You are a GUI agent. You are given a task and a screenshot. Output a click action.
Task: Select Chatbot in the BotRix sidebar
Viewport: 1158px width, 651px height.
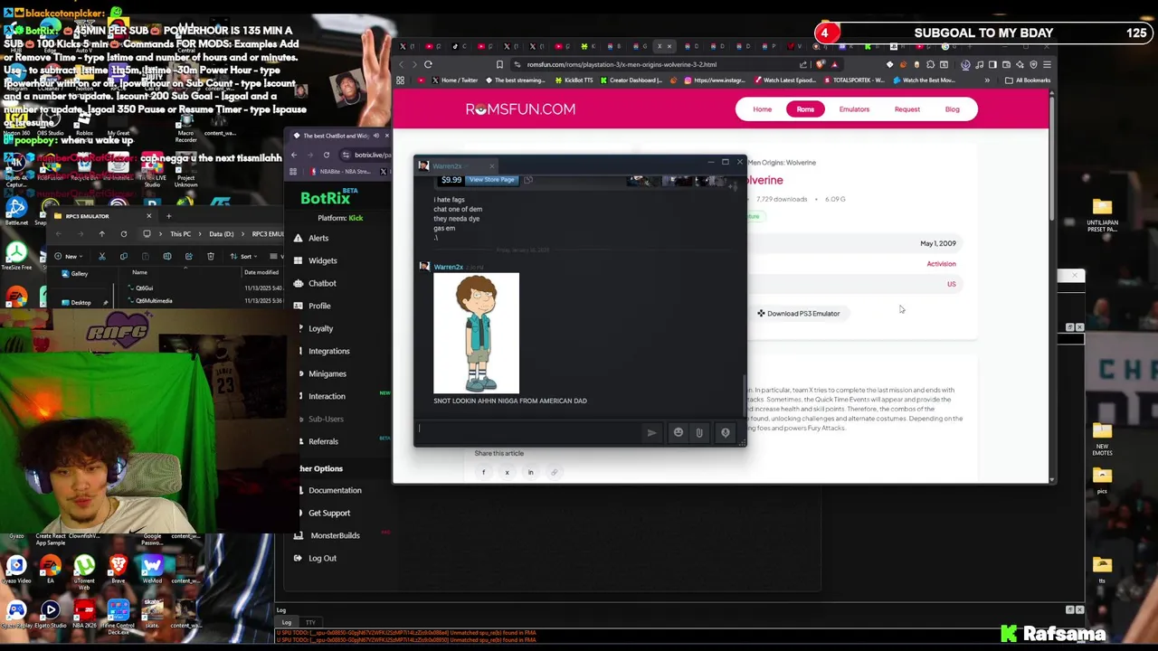pos(322,283)
